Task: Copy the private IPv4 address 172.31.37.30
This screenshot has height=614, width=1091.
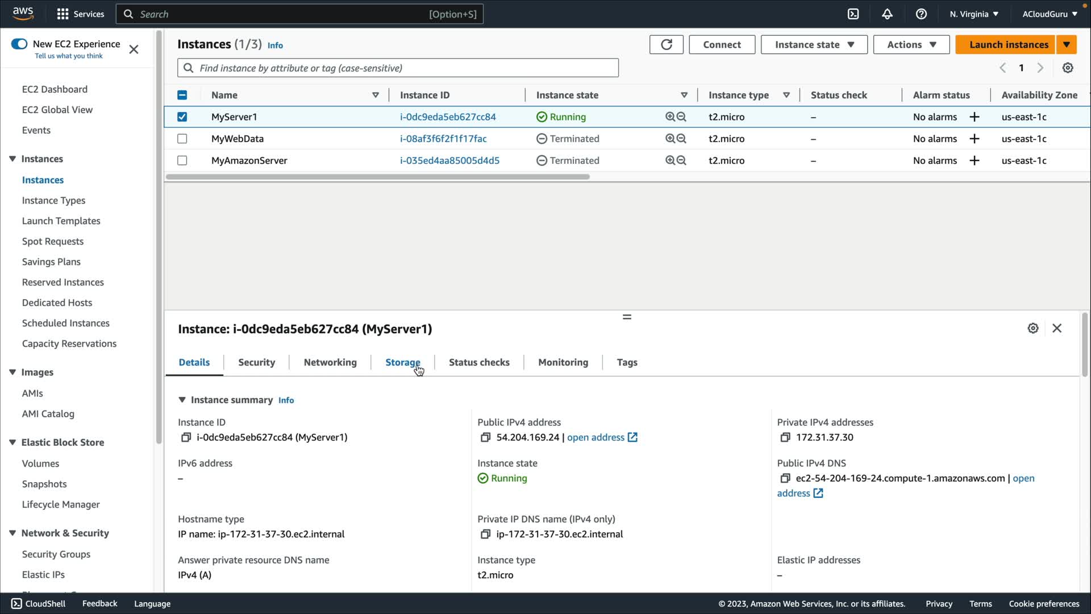Action: click(x=785, y=437)
